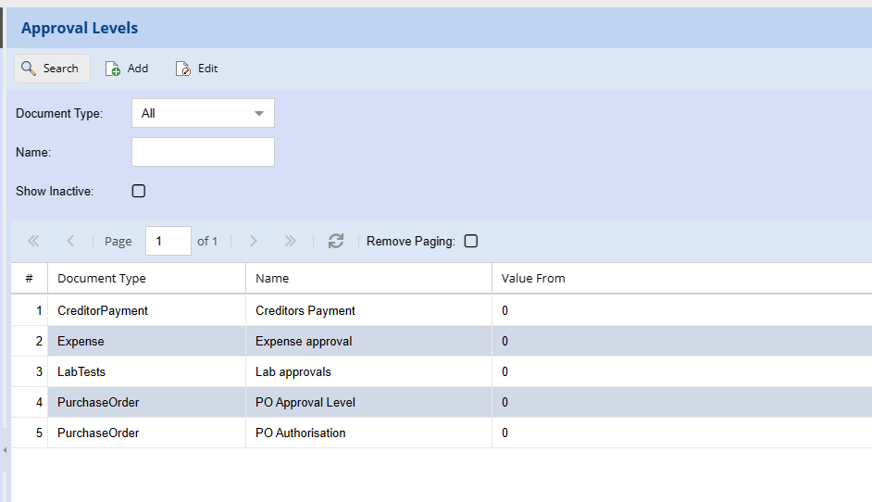Select the Expense approval row

coord(304,342)
